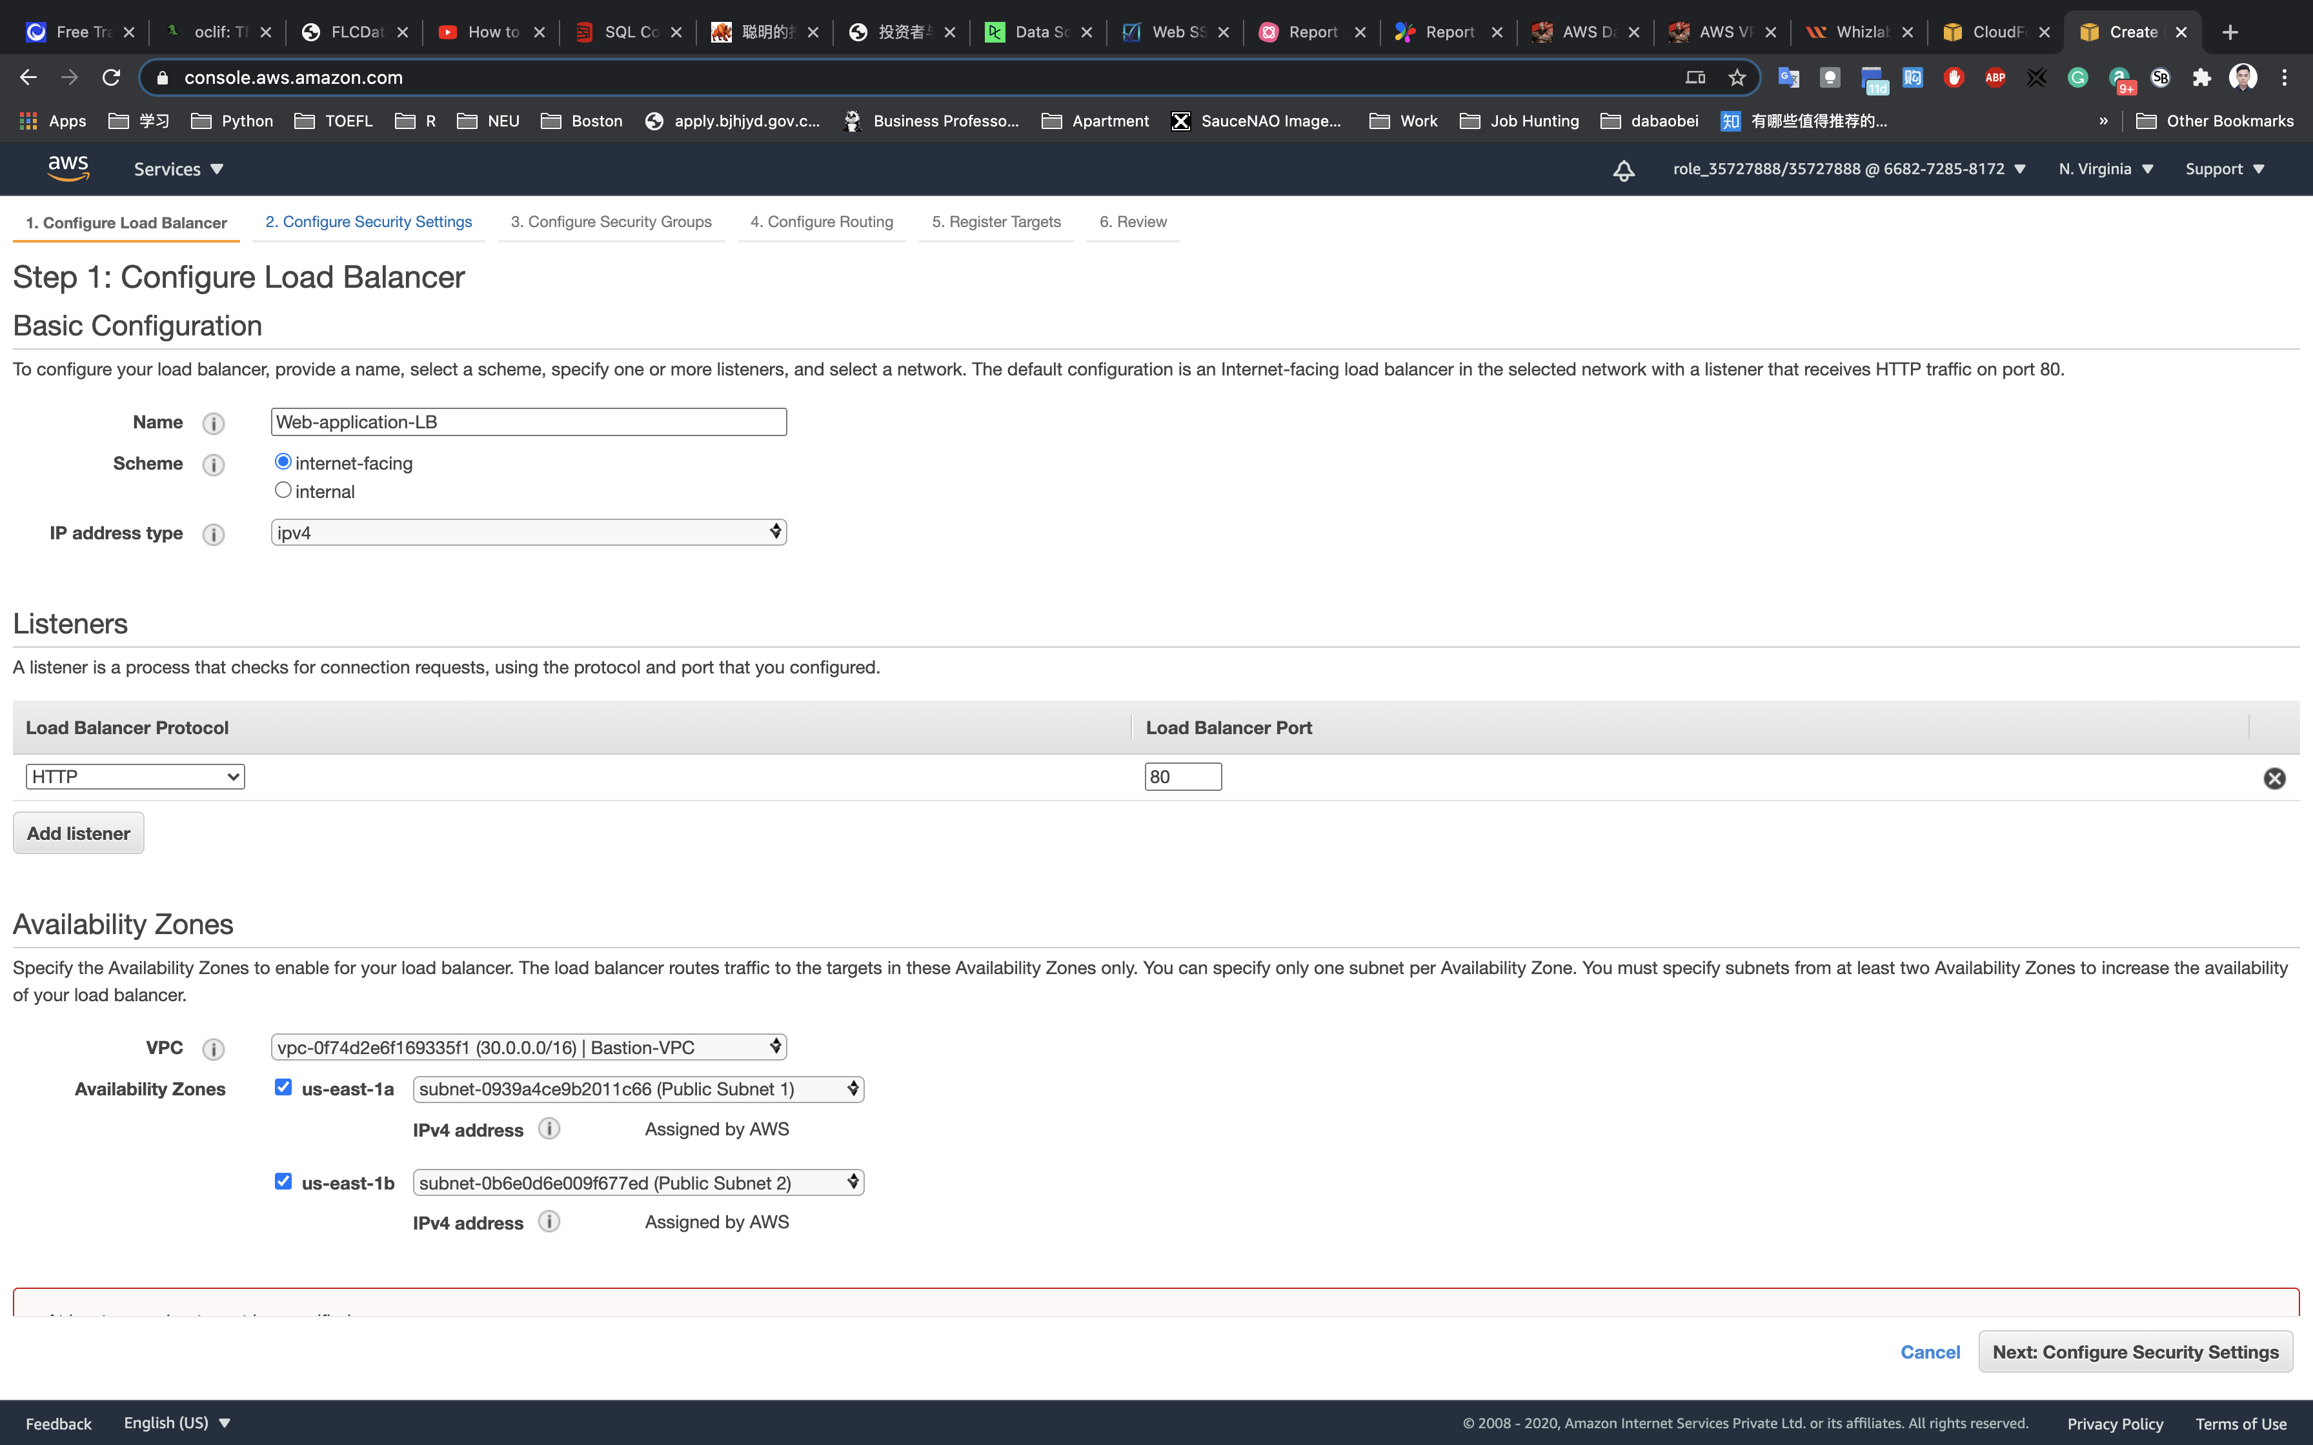The image size is (2313, 1445).
Task: Open Chrome extensions puzzle icon
Action: 2201,77
